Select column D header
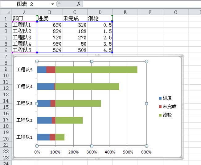The height and width of the screenshot is (165, 201). click(100, 12)
